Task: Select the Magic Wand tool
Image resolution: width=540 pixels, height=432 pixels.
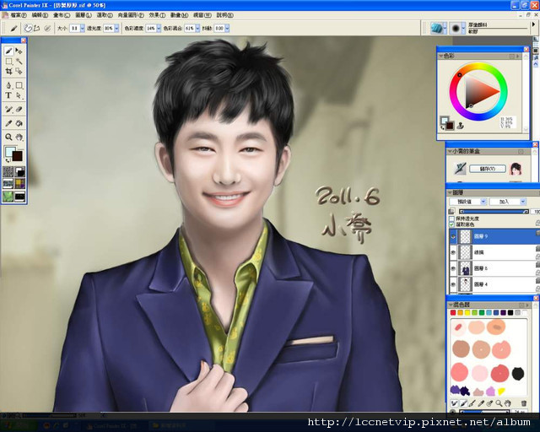Action: pyautogui.click(x=19, y=62)
